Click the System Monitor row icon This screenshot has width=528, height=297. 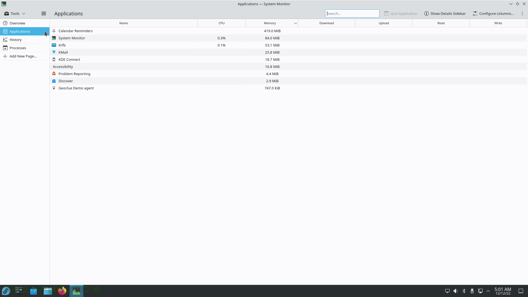tap(54, 38)
